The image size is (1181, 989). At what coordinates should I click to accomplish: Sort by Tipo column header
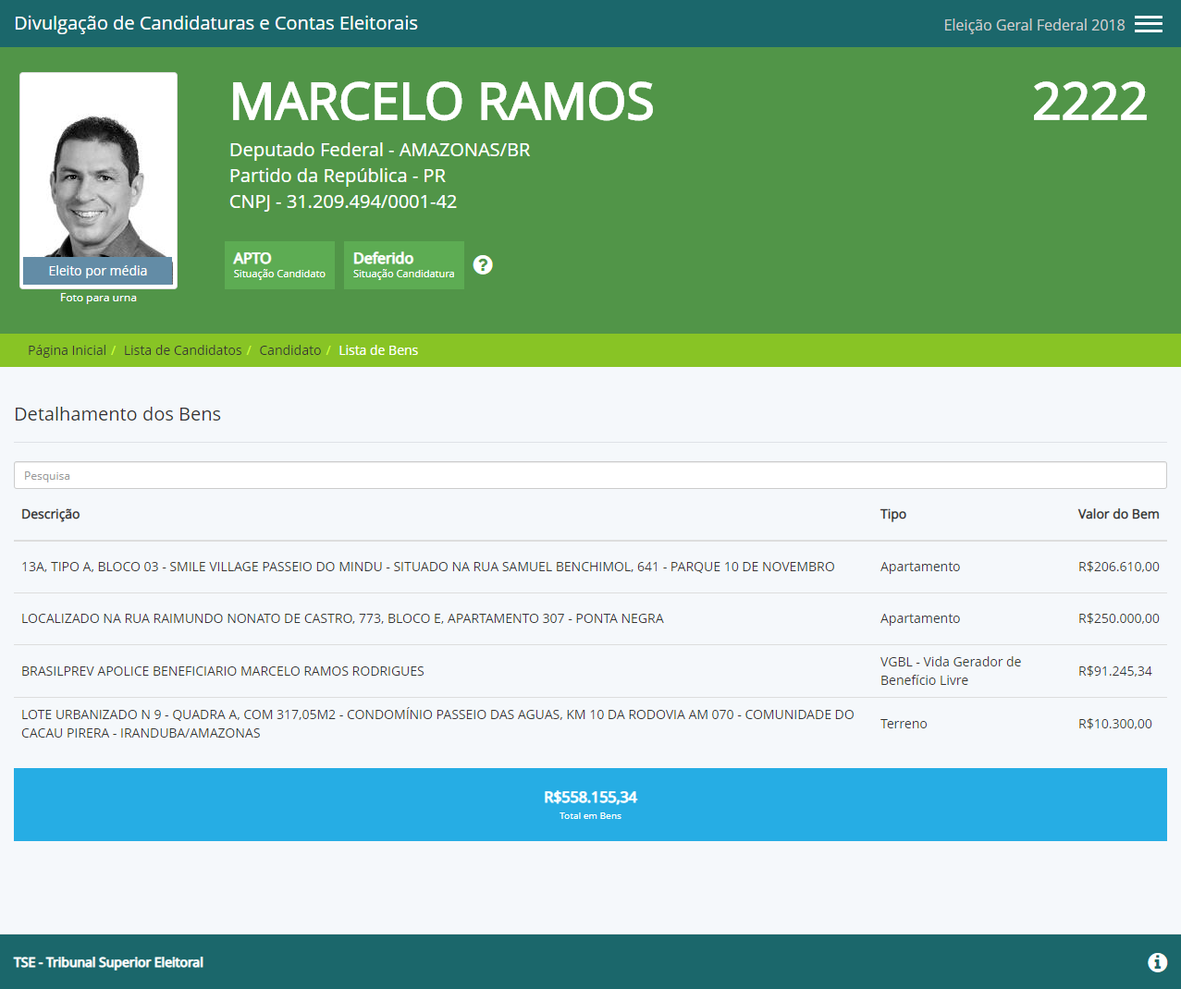pyautogui.click(x=893, y=514)
